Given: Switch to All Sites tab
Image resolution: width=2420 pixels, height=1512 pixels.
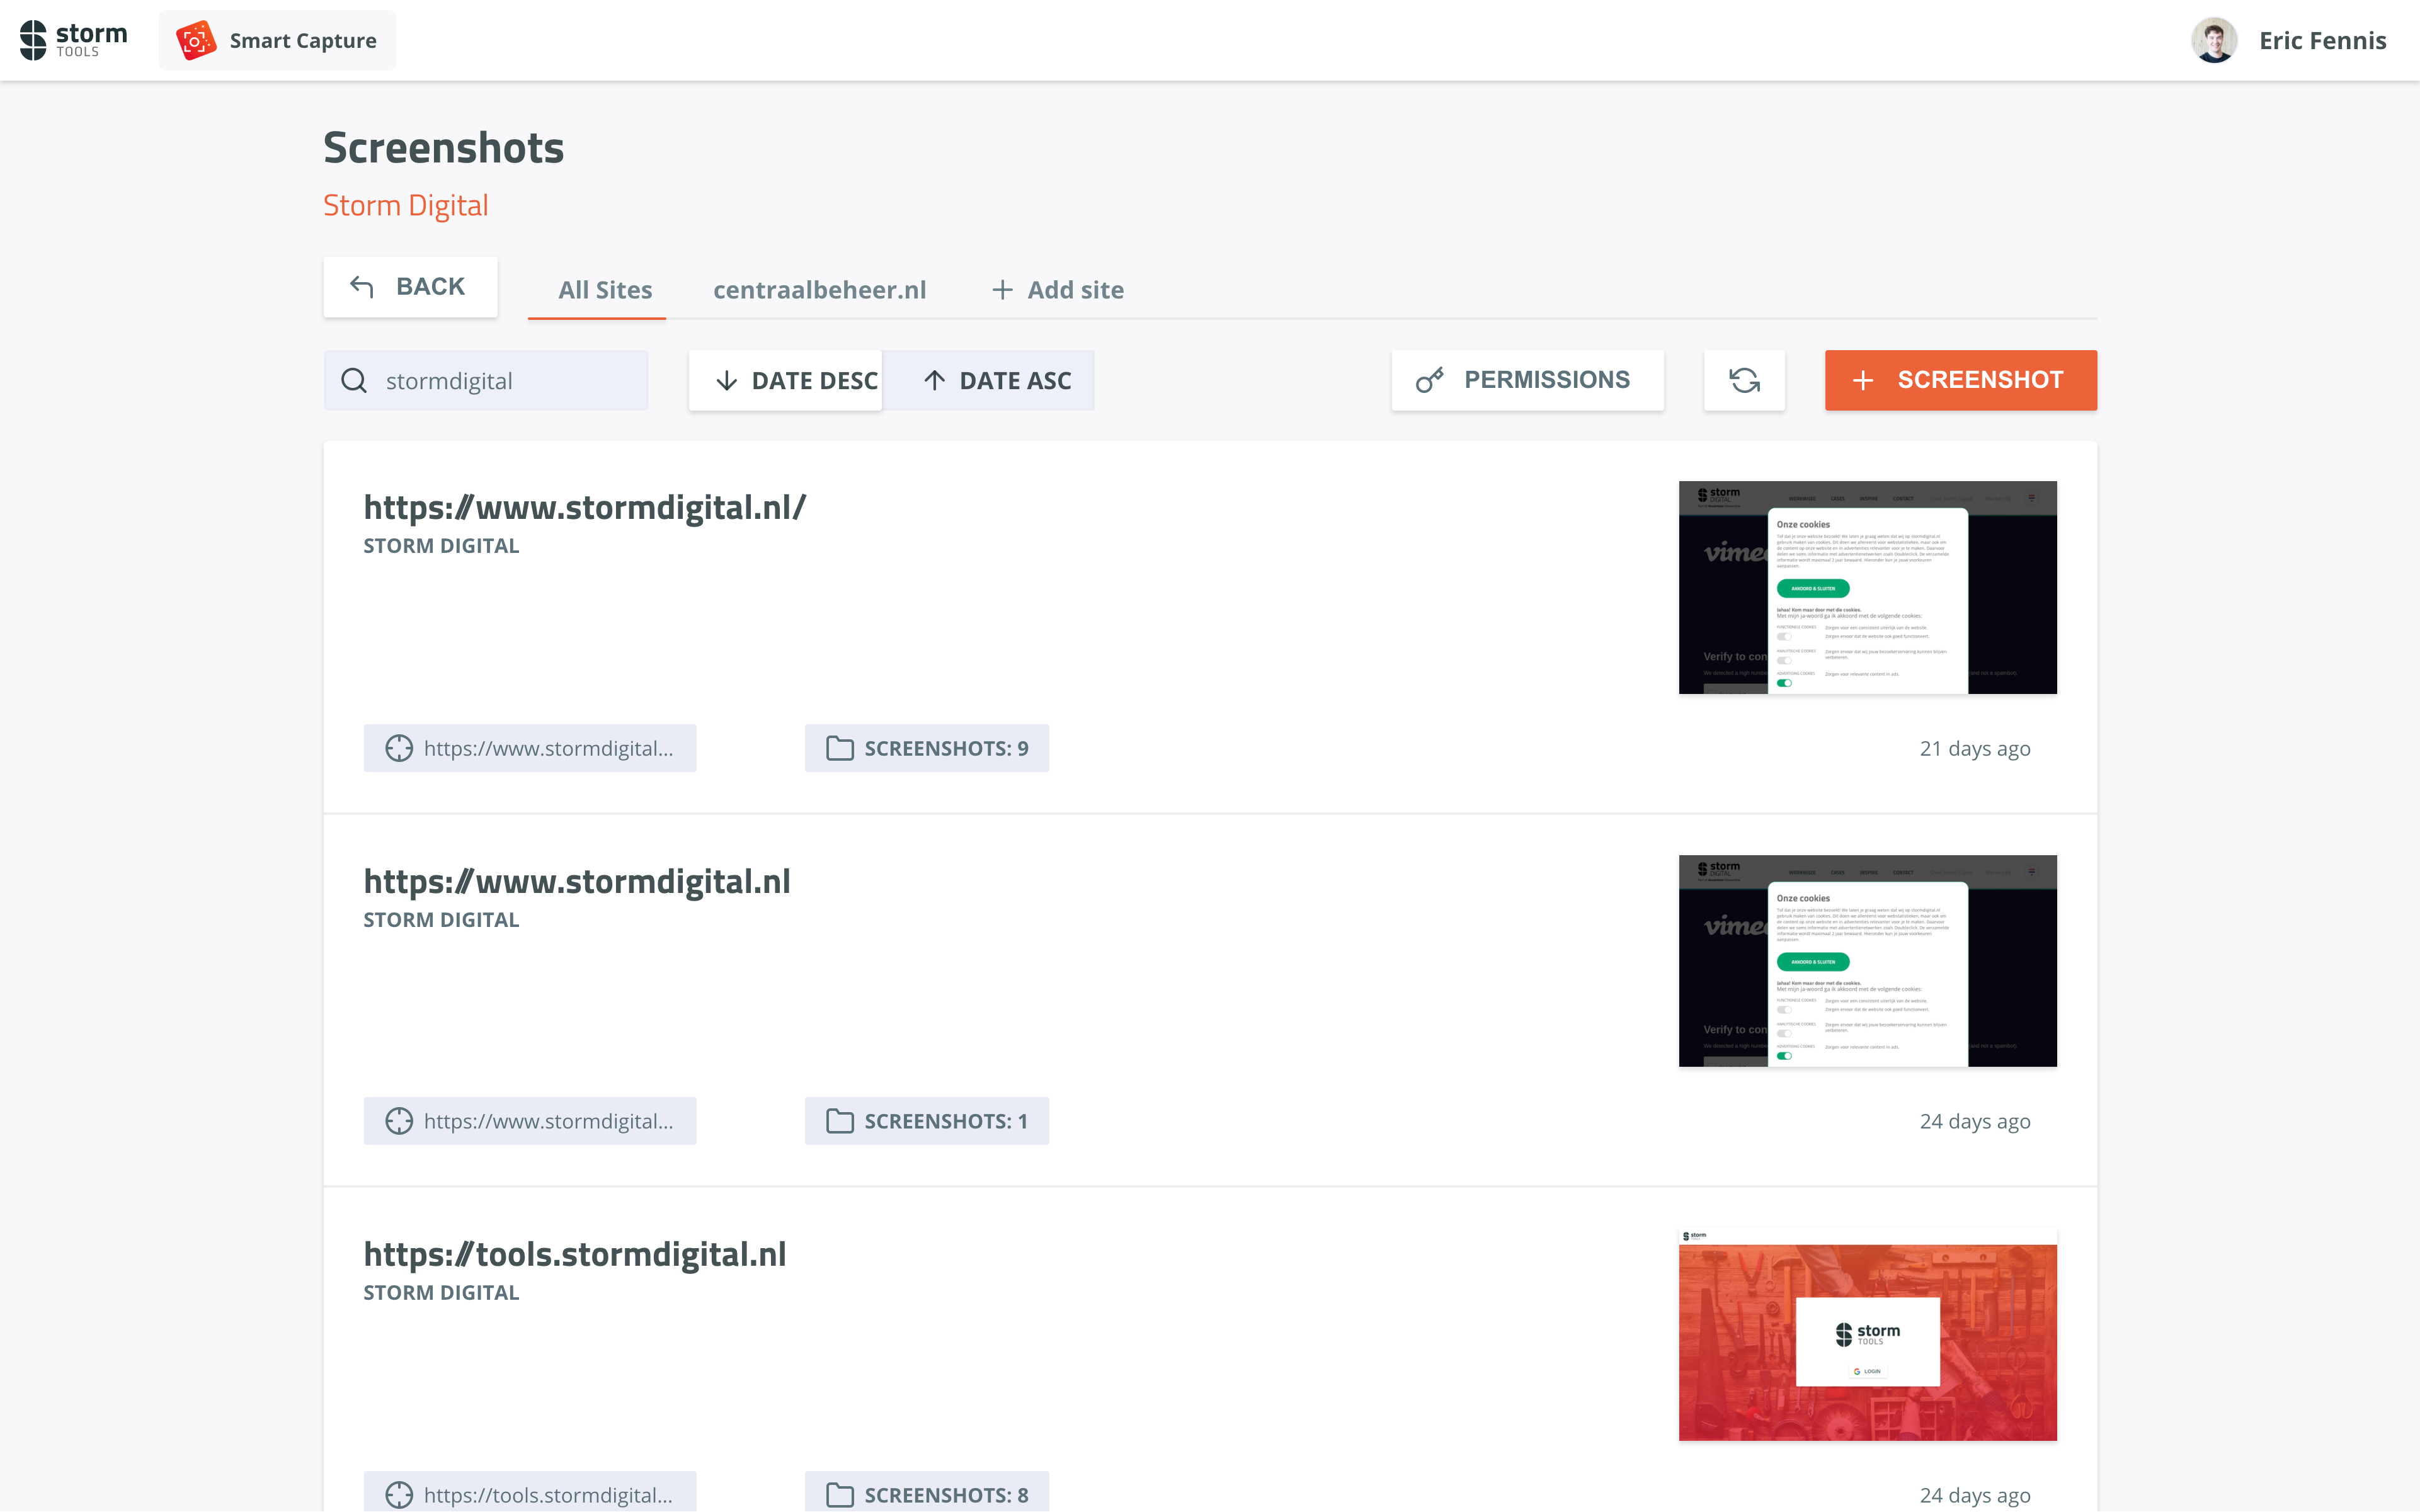Looking at the screenshot, I should point(604,290).
